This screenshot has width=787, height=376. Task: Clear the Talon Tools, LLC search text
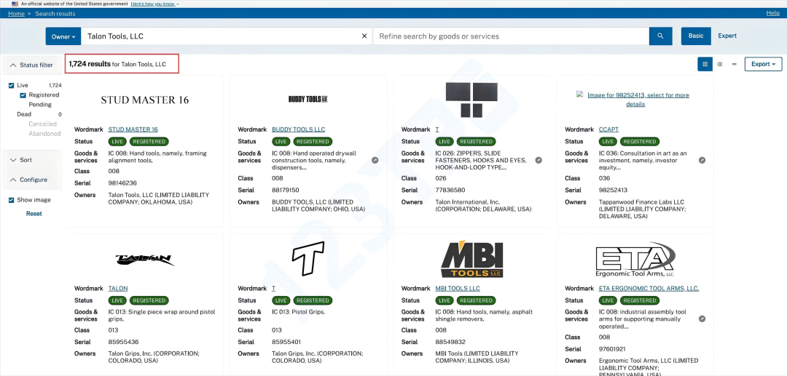[364, 36]
